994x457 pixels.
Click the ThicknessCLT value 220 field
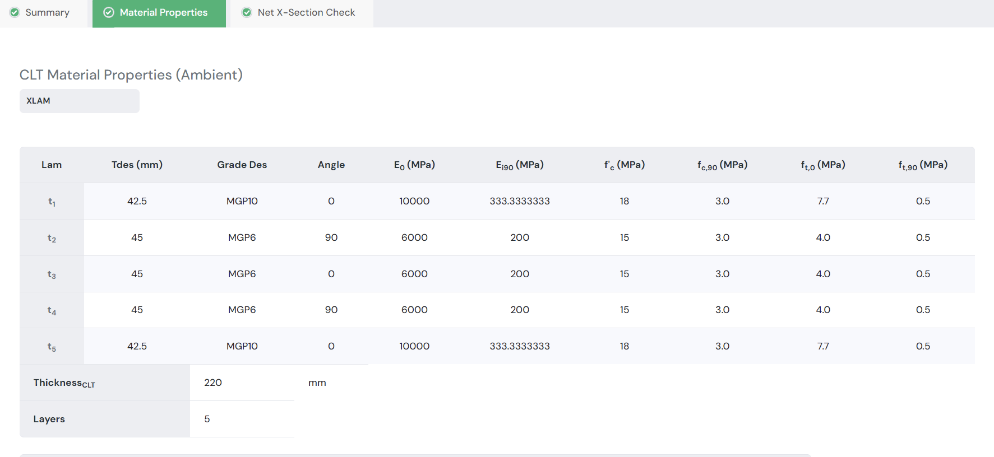point(242,383)
